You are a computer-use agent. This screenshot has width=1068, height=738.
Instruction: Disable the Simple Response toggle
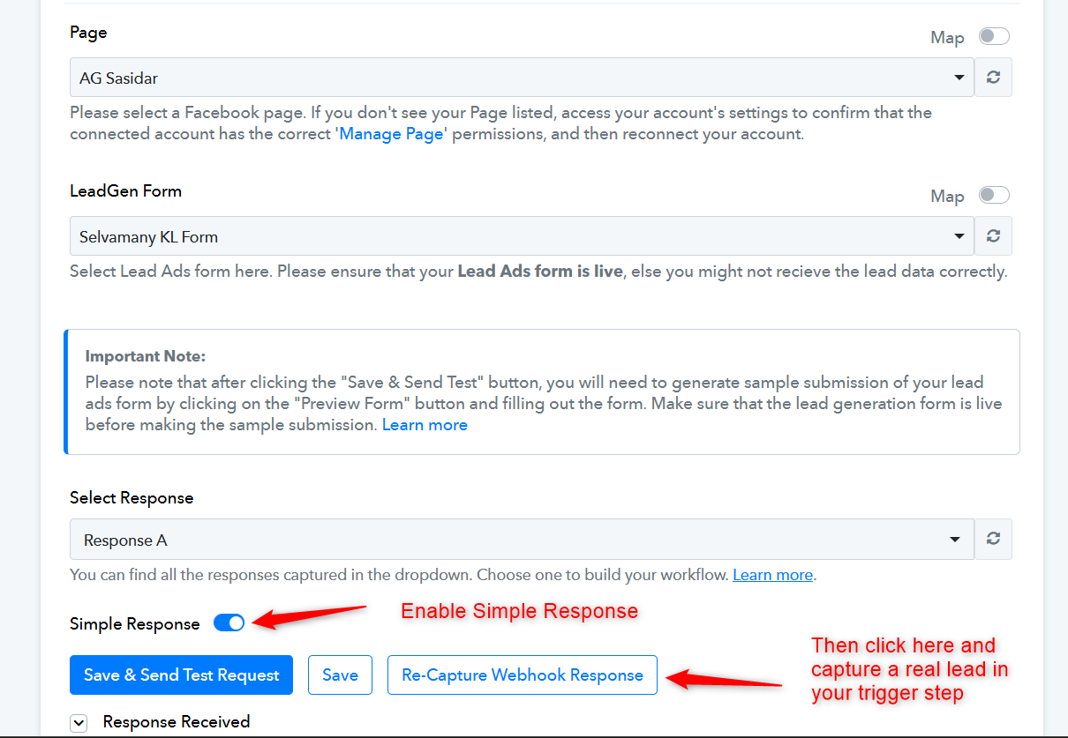(229, 623)
